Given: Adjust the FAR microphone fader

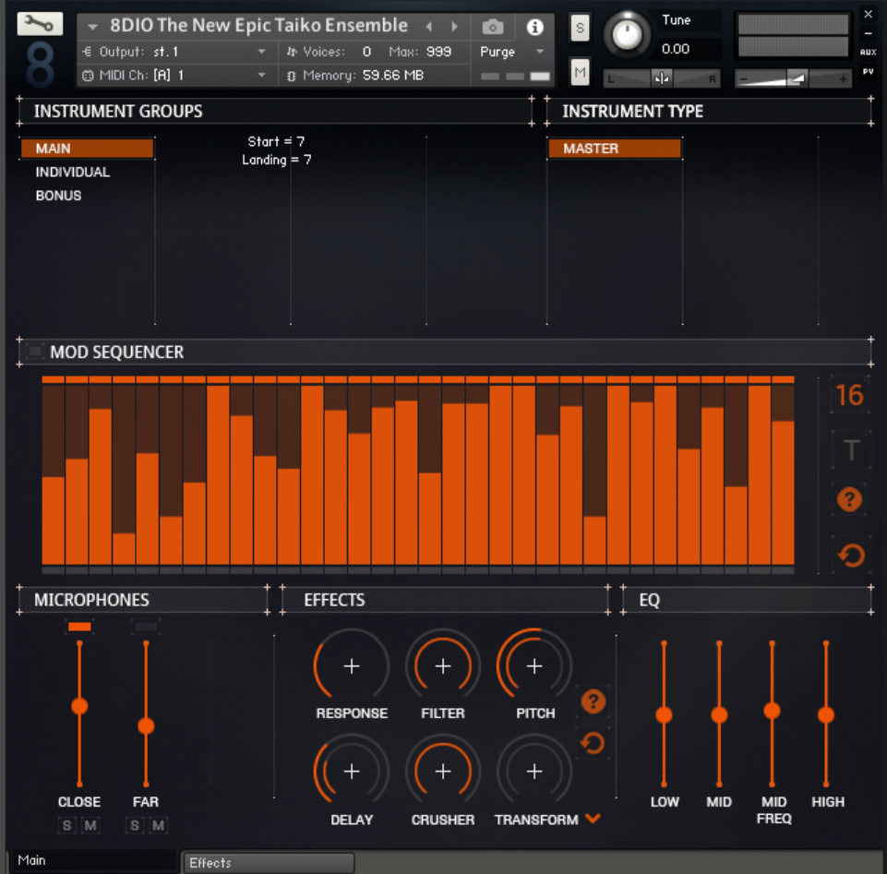Looking at the screenshot, I should click(x=146, y=725).
